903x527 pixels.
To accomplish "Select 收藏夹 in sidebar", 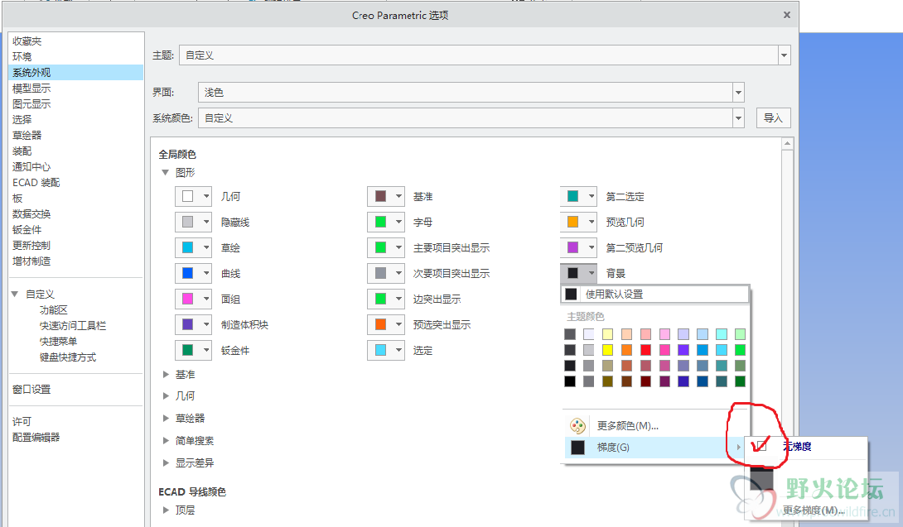I will [x=27, y=41].
